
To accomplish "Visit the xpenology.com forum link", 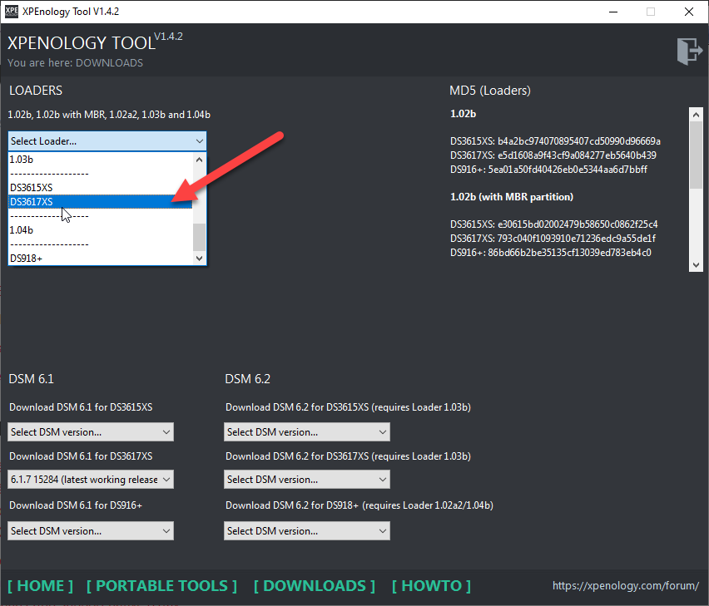I will (x=625, y=586).
